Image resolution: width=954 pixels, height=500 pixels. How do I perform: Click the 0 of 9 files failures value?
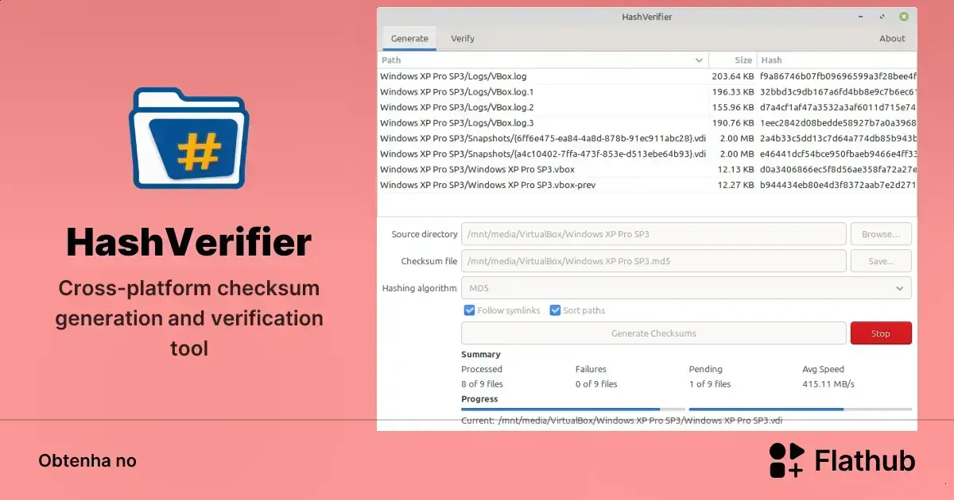596,384
